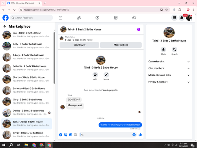Choose a GIF icon in composer
197x148 pixels.
click(x=75, y=135)
